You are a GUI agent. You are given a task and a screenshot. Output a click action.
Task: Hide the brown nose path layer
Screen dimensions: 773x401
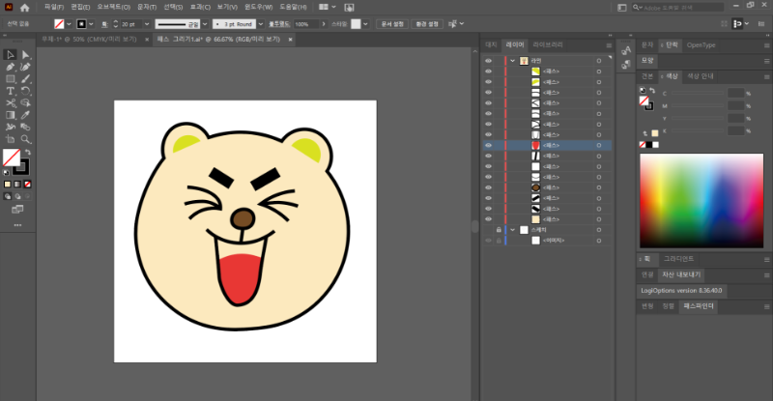[489, 187]
